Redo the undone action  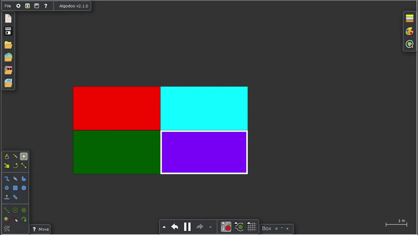[x=200, y=227]
